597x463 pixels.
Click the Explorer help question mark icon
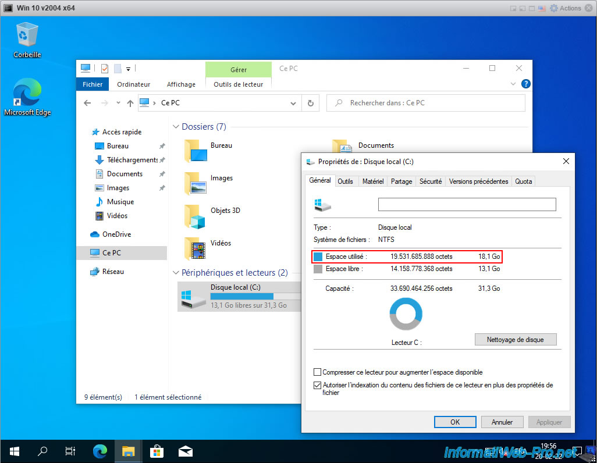pyautogui.click(x=526, y=84)
